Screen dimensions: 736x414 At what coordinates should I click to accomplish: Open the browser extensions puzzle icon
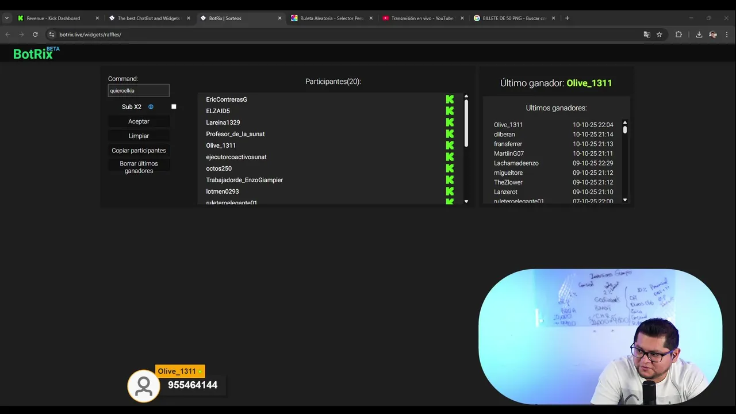tap(678, 34)
